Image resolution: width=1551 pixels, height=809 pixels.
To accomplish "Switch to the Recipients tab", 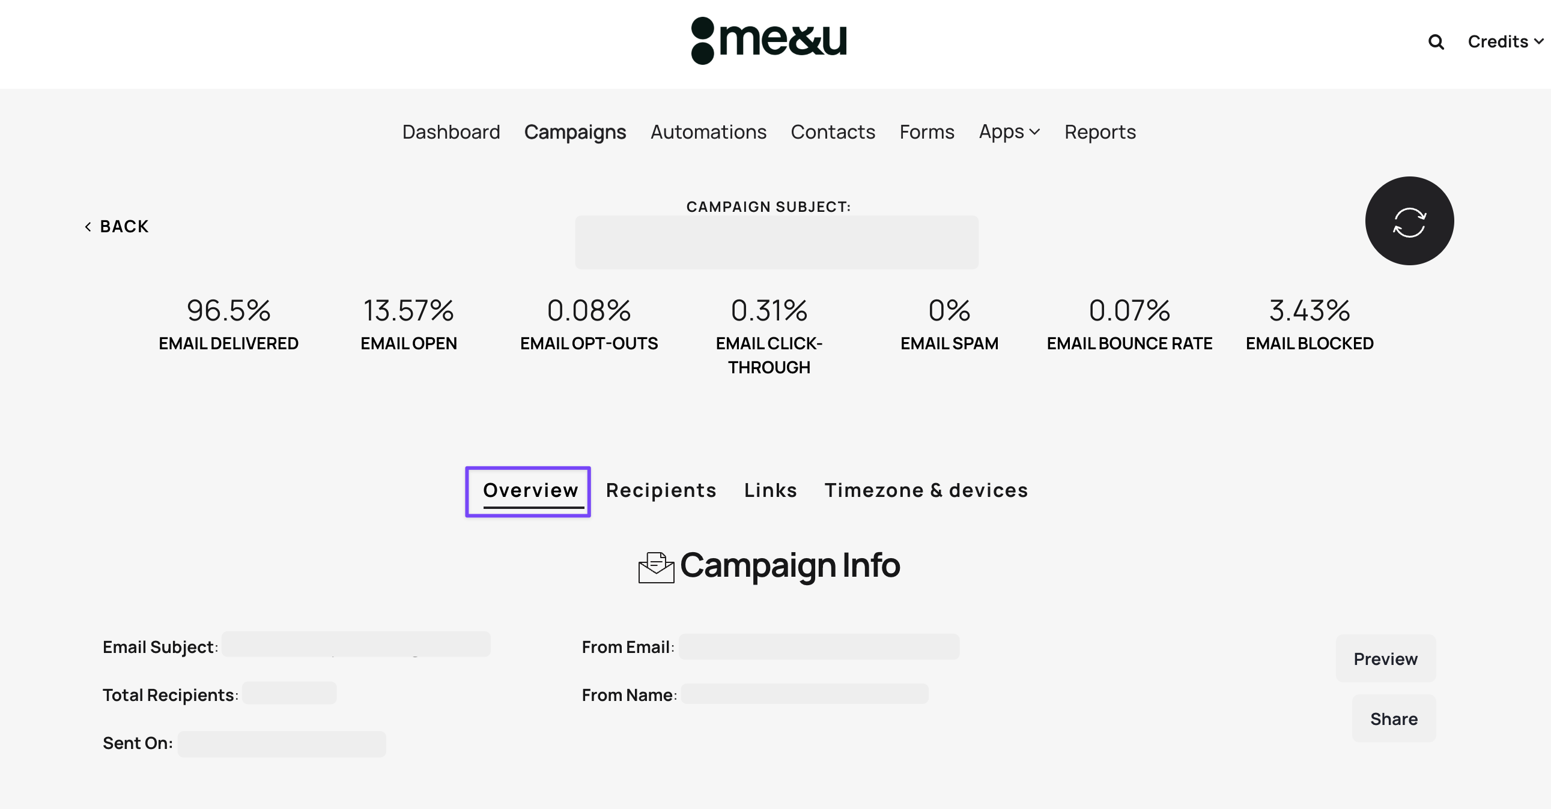I will click(x=661, y=490).
